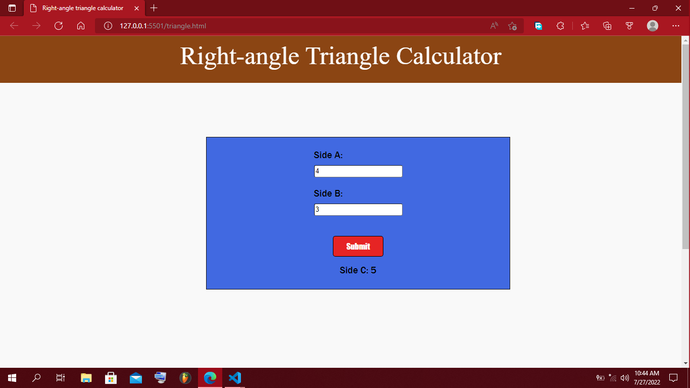Open site information for 127.0.0.1
The image size is (690, 388).
107,26
